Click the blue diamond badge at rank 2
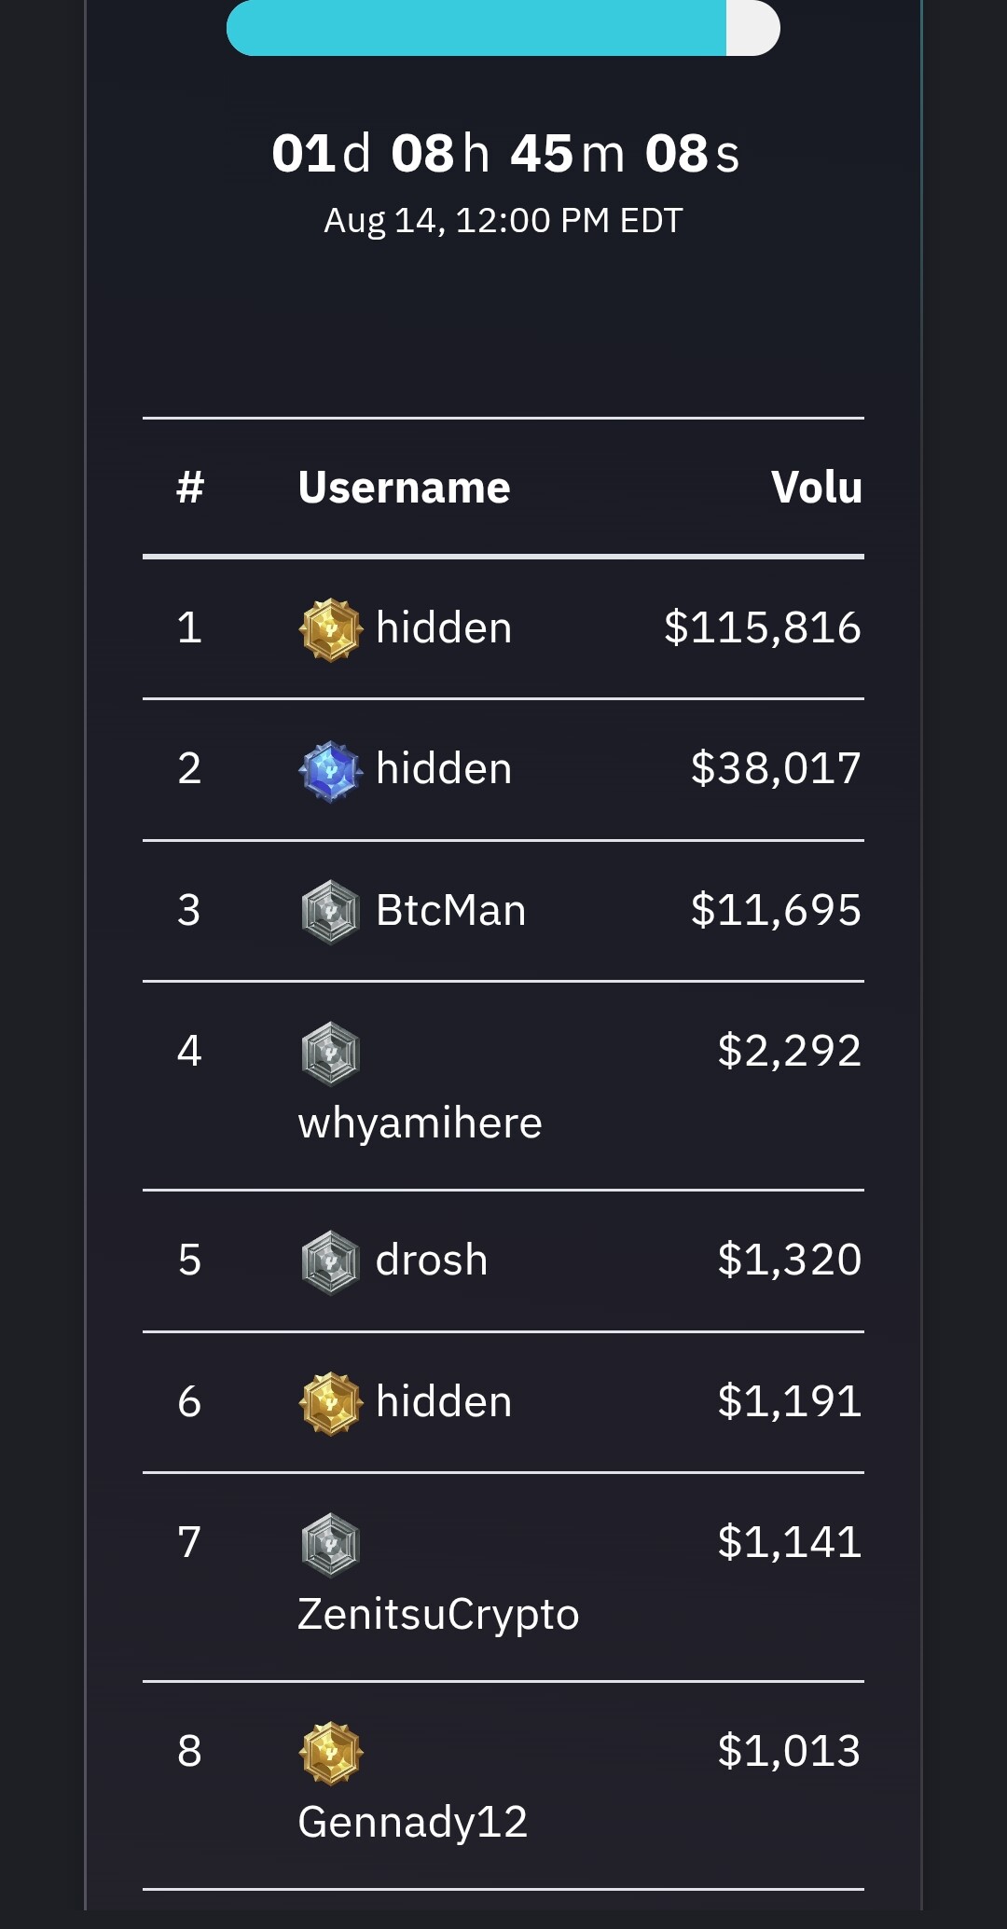This screenshot has width=1007, height=1929. coord(330,771)
